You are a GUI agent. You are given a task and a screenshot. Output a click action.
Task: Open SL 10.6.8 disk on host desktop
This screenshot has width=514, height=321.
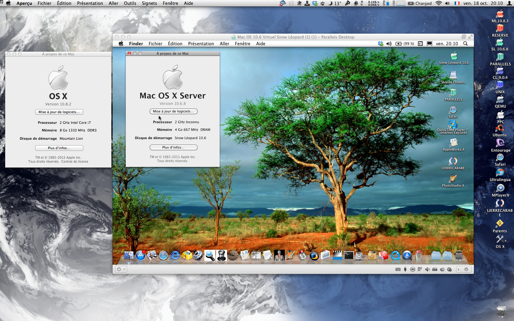[500, 45]
